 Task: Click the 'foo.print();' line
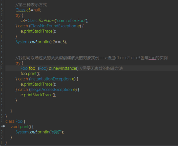[30, 74]
